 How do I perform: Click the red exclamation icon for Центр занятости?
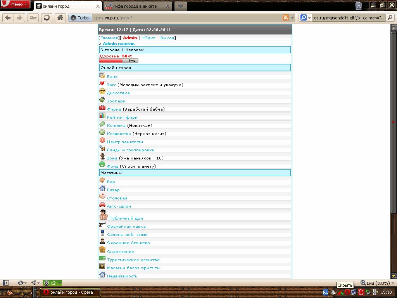[102, 140]
